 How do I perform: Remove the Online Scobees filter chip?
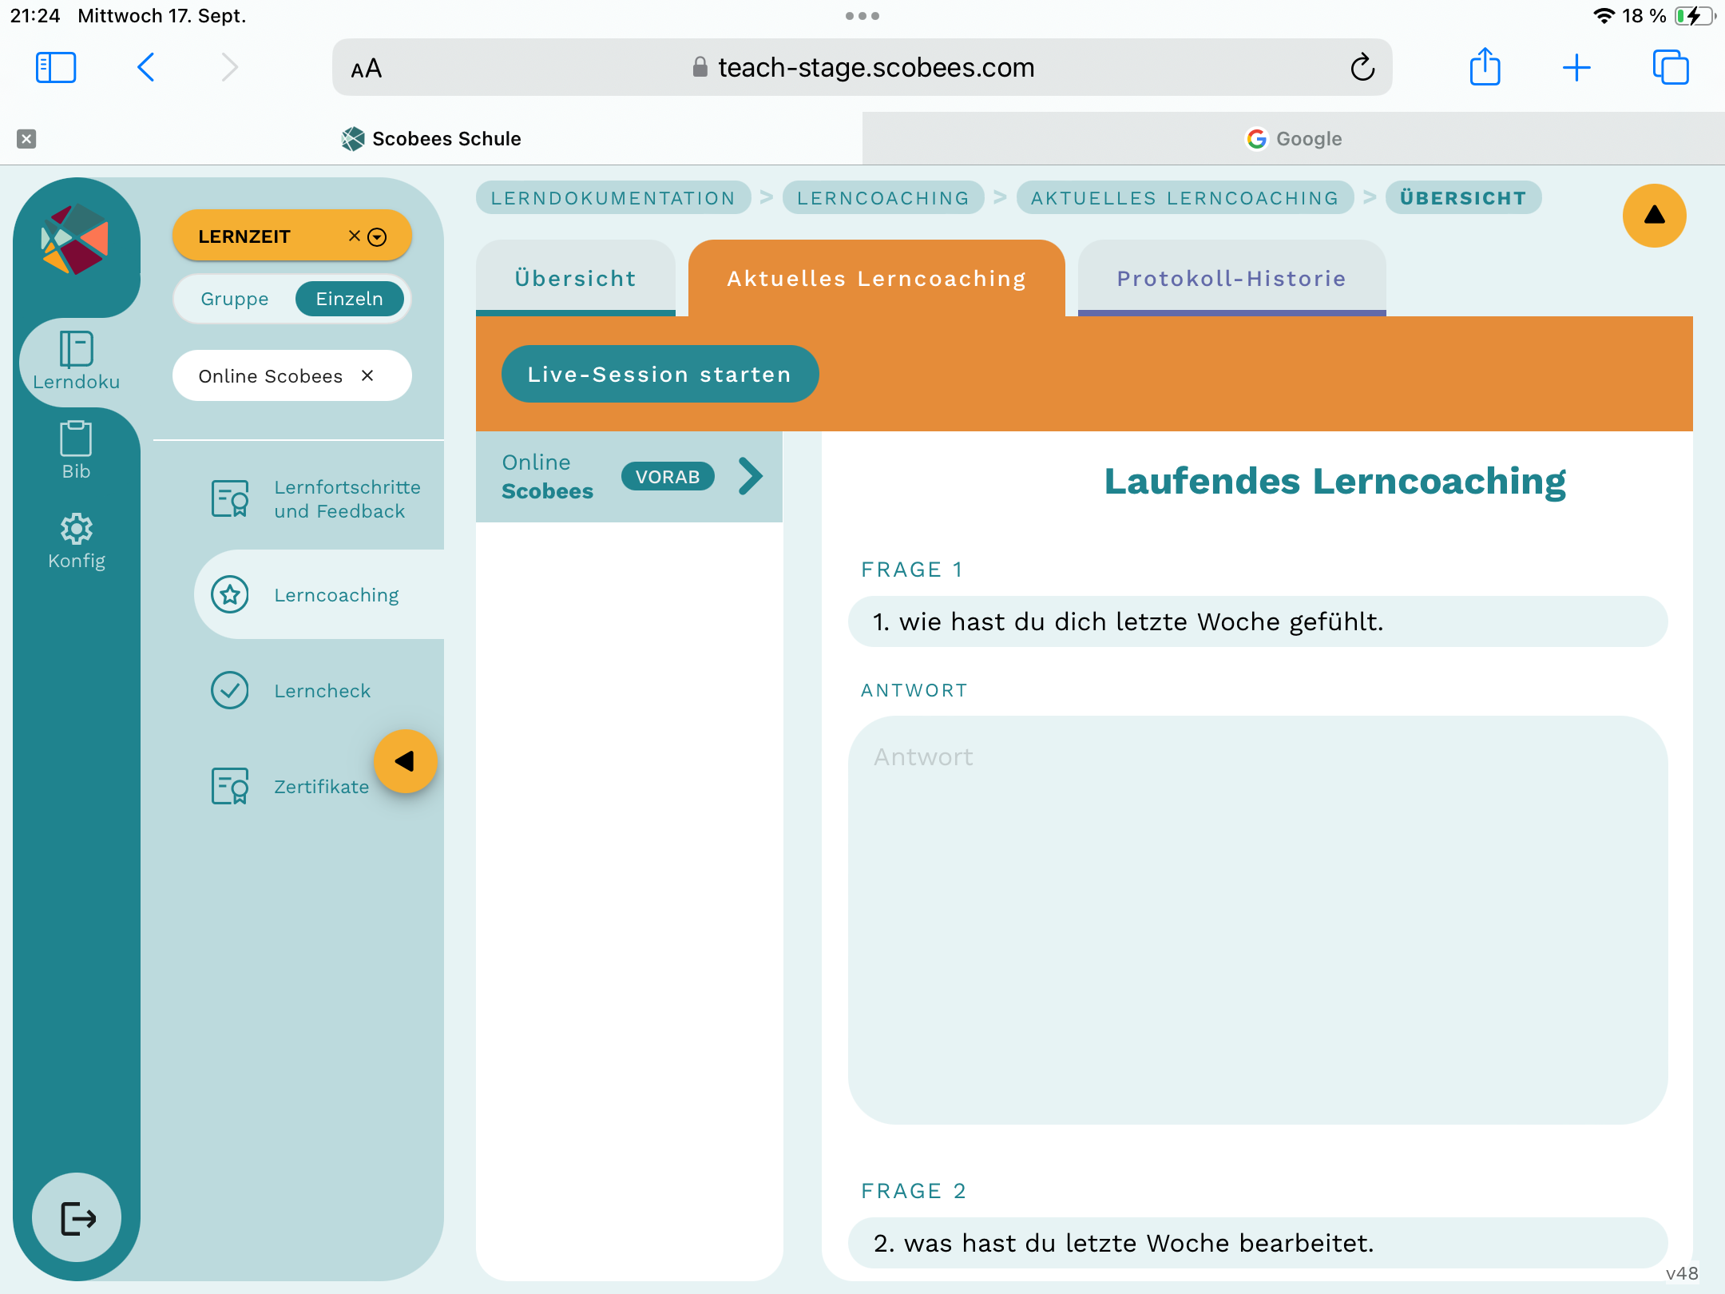point(367,375)
